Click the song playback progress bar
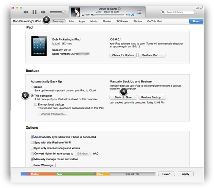This screenshot has height=188, width=214. pos(107,15)
